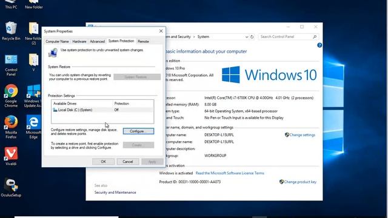Switch to the Advanced tab
This screenshot has height=218, width=388.
(x=97, y=42)
